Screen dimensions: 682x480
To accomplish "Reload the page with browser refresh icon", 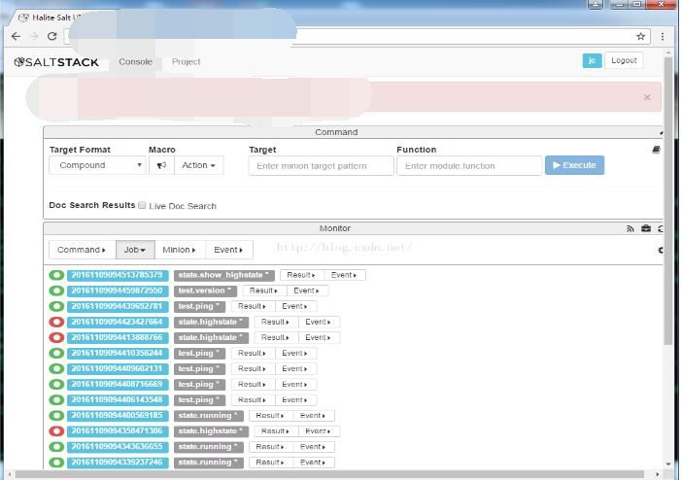I will click(51, 36).
